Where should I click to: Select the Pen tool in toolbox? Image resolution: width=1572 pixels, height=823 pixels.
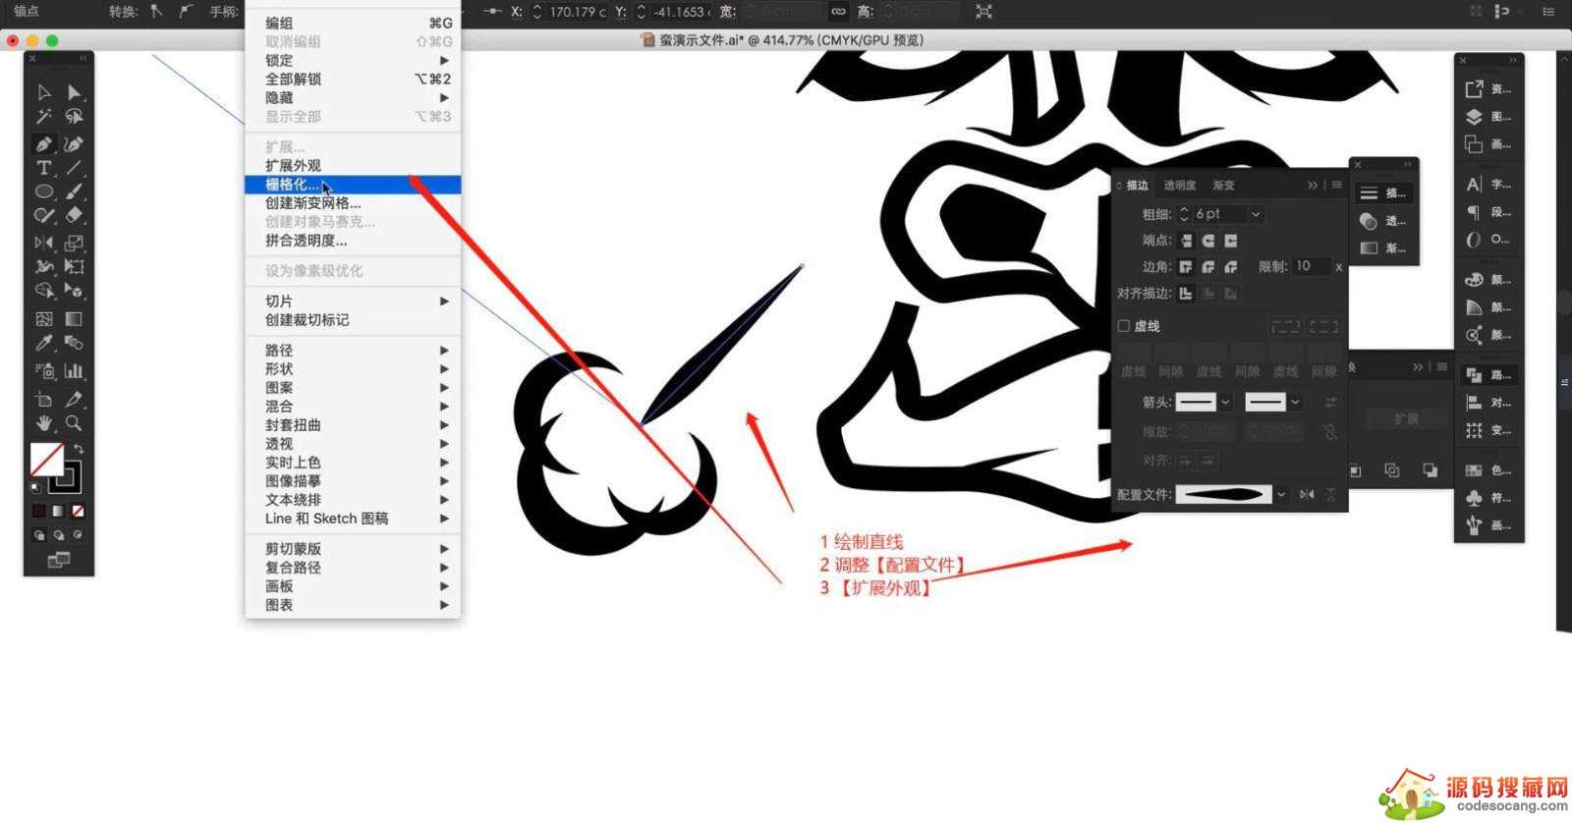(43, 143)
